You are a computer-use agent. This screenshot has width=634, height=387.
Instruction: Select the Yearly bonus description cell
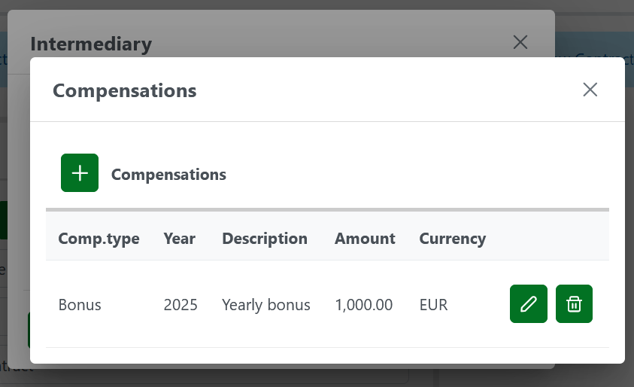tap(266, 305)
